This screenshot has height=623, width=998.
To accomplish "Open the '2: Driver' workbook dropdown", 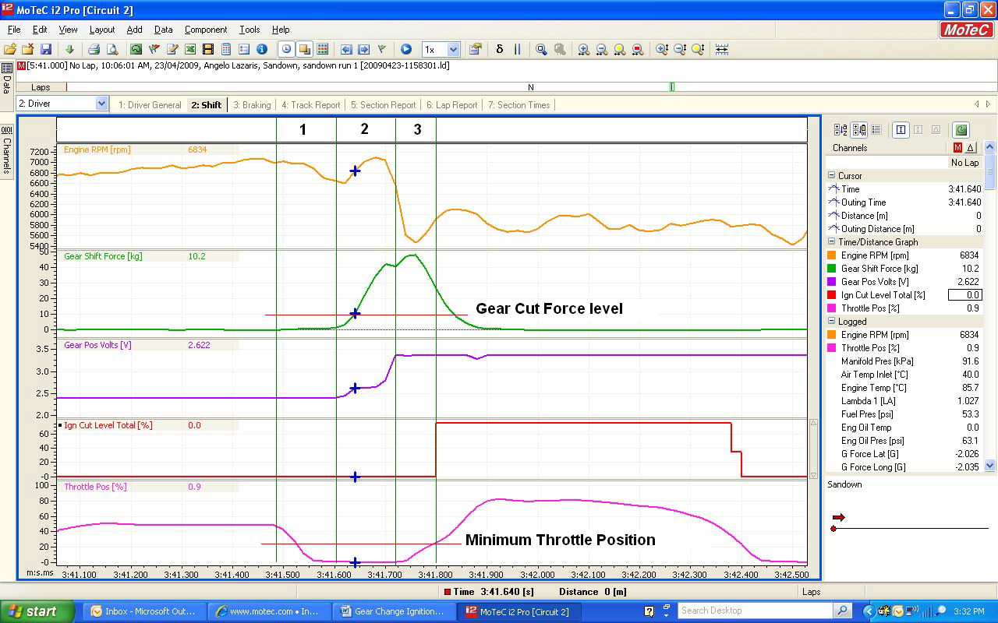I will pyautogui.click(x=101, y=104).
